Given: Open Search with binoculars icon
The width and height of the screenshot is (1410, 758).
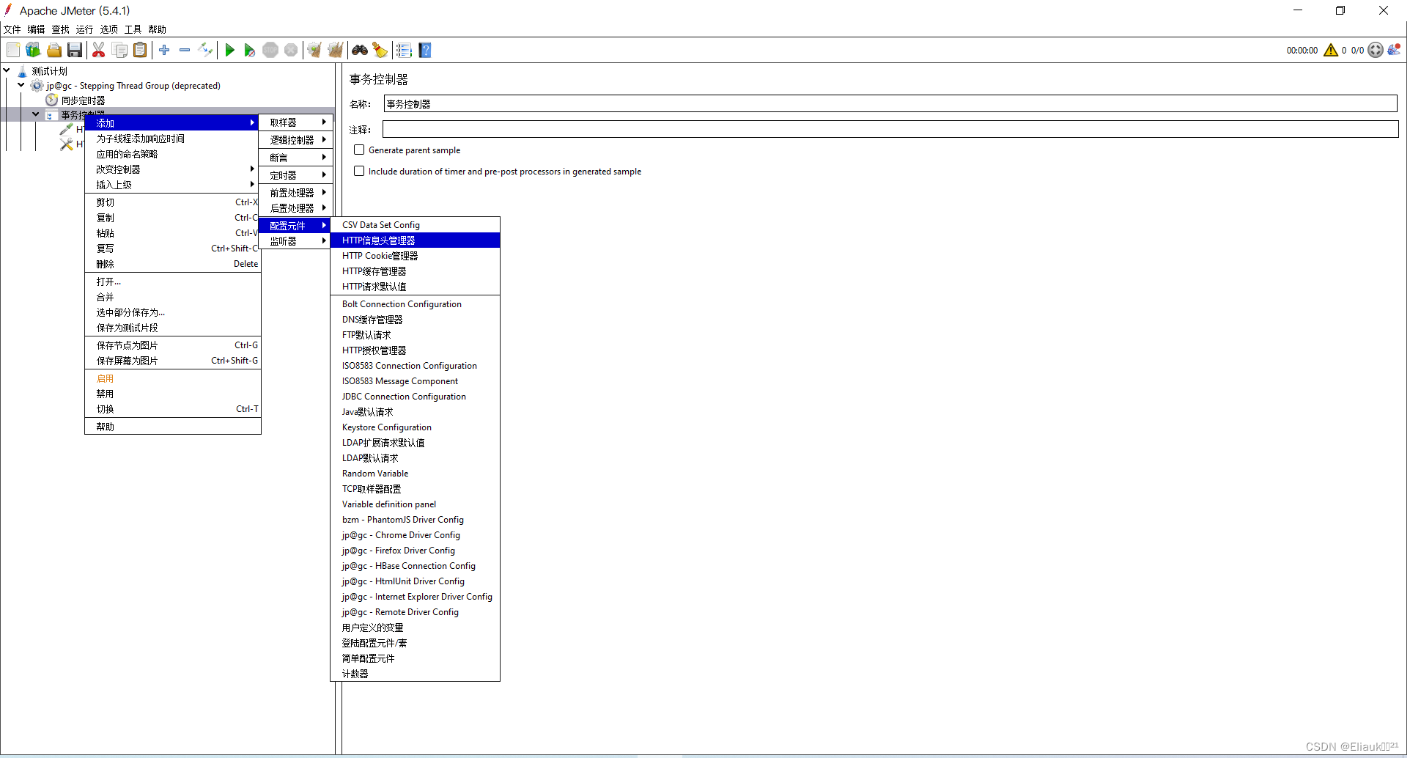Looking at the screenshot, I should pos(360,50).
